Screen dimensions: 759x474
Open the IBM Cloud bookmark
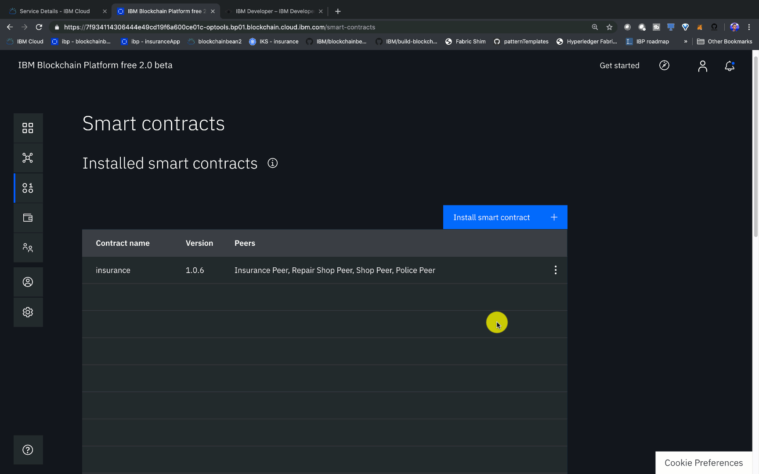[x=25, y=42]
